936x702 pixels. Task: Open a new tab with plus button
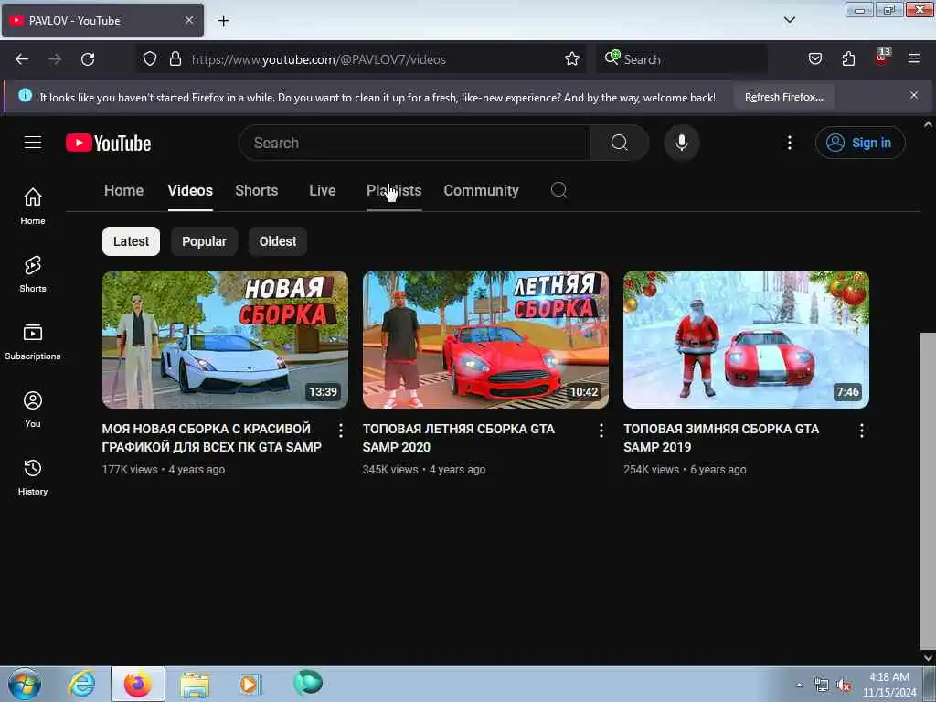pos(223,21)
